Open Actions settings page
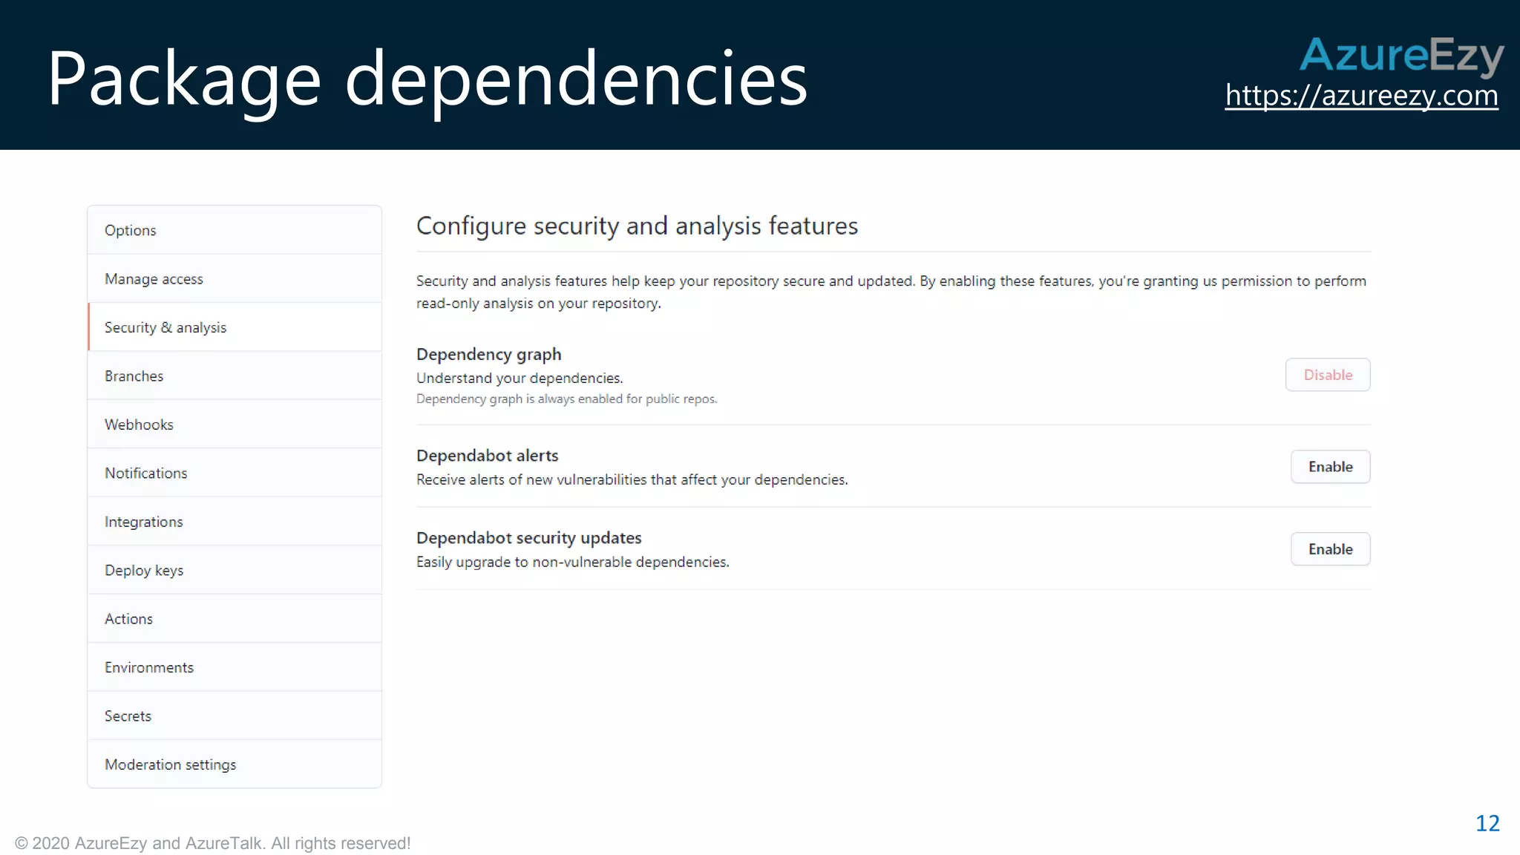This screenshot has height=855, width=1520. (235, 619)
